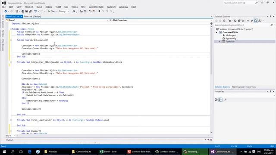Open the FILE menu
The width and height of the screenshot is (276, 155).
coord(4,7)
